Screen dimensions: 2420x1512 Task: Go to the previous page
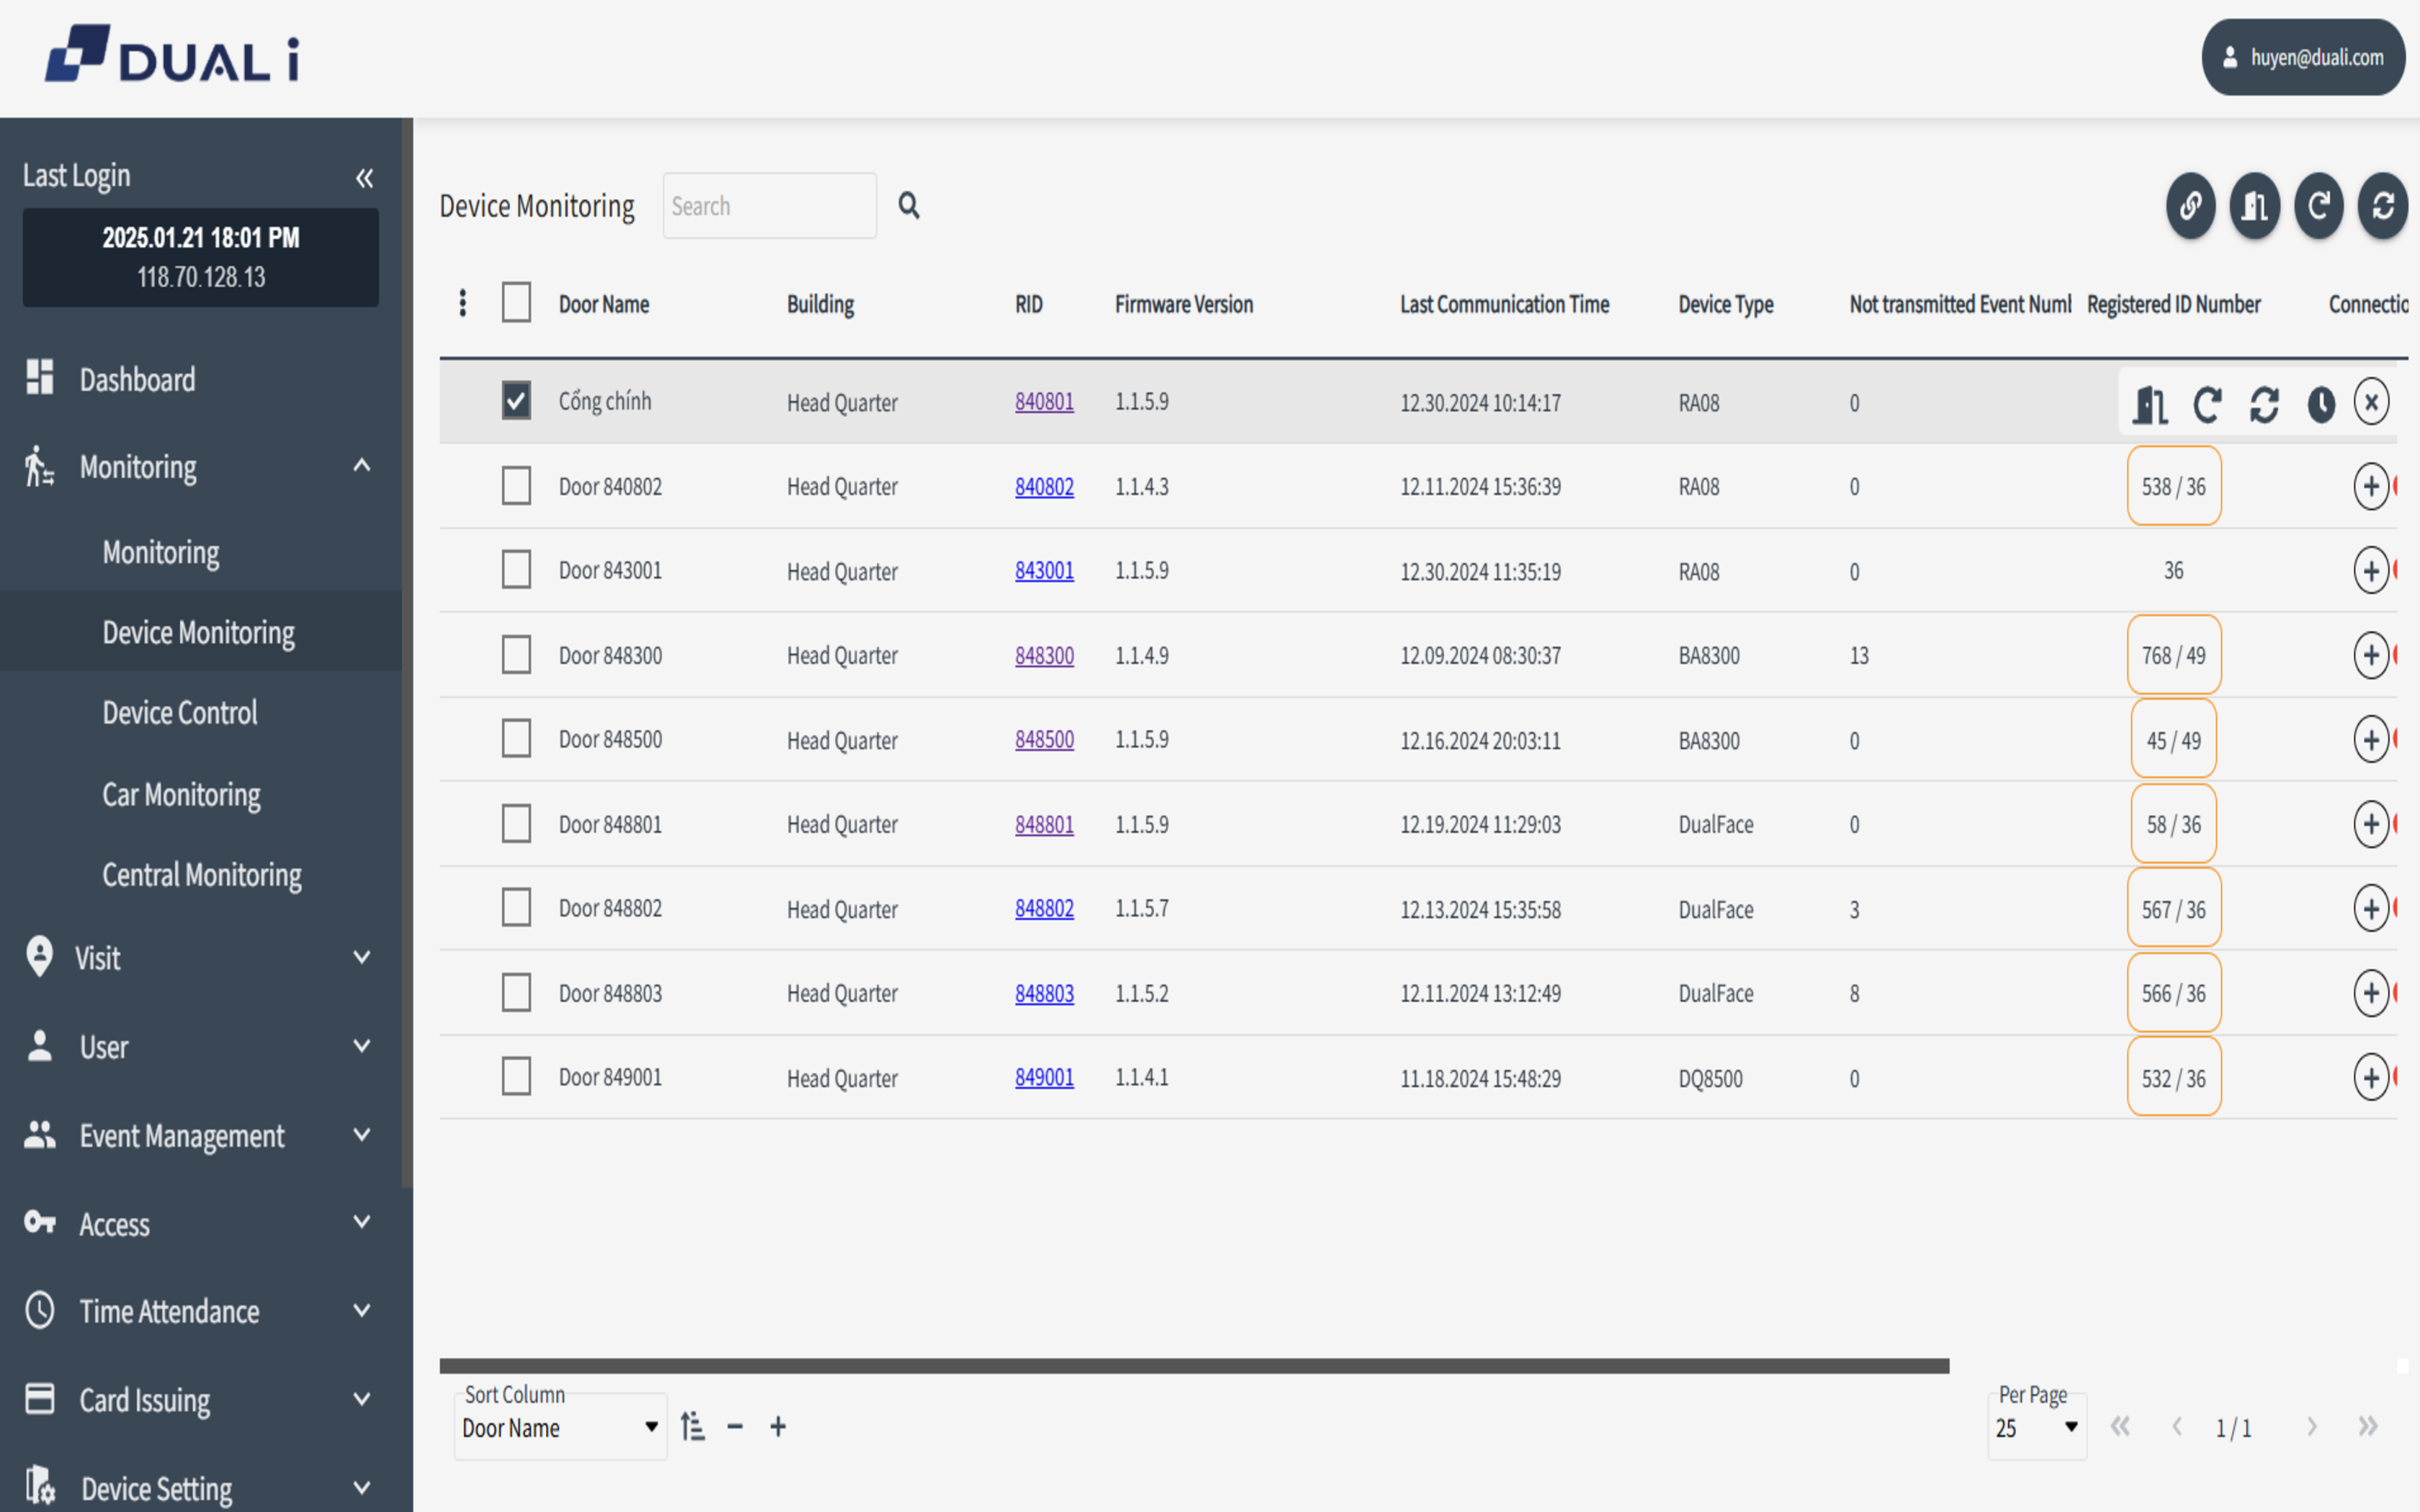point(2176,1427)
